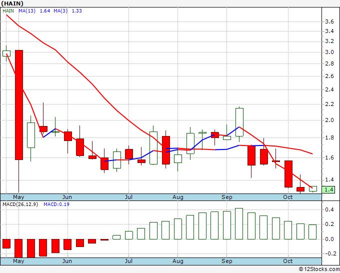Viewport: 340px width, 273px height.
Task: Click the green highlighted 1.4 last-price box
Action: click(328, 189)
